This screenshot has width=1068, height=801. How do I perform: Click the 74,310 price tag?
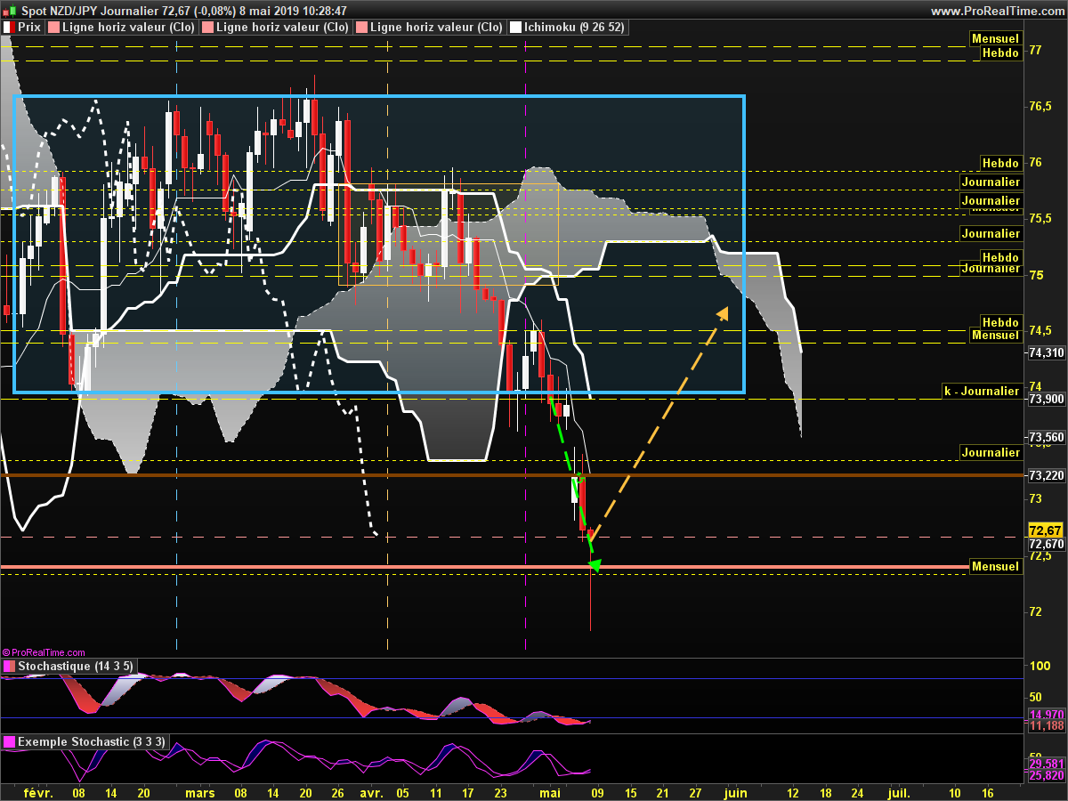[x=1046, y=353]
